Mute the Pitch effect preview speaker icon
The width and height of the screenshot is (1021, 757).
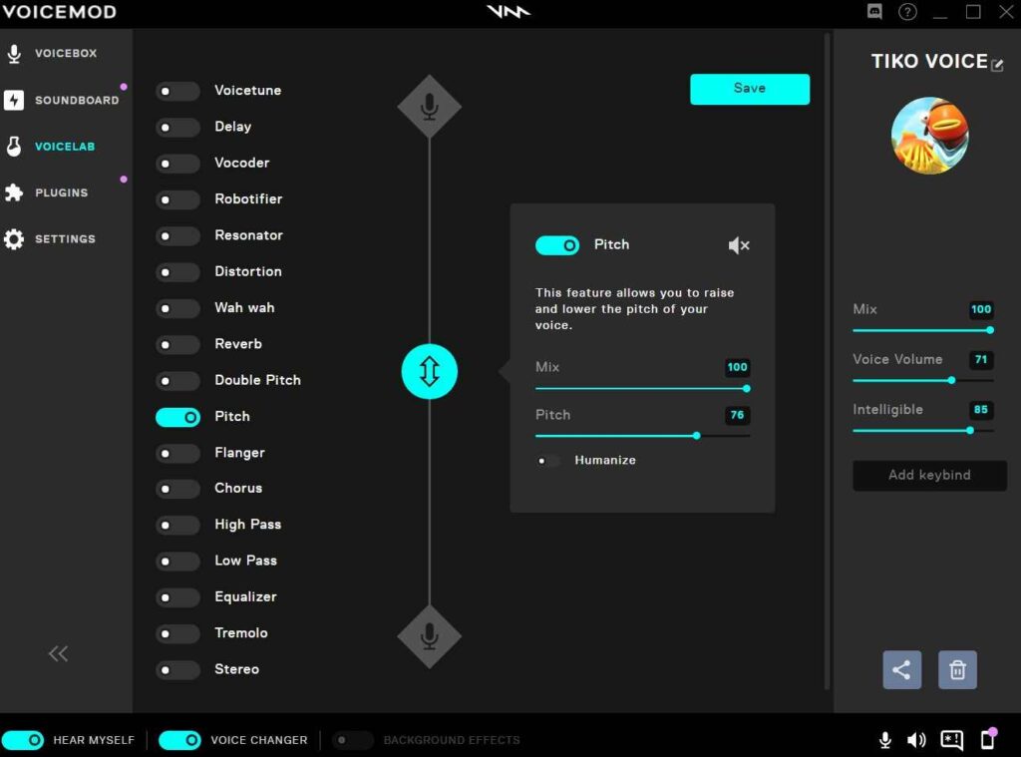(x=739, y=244)
